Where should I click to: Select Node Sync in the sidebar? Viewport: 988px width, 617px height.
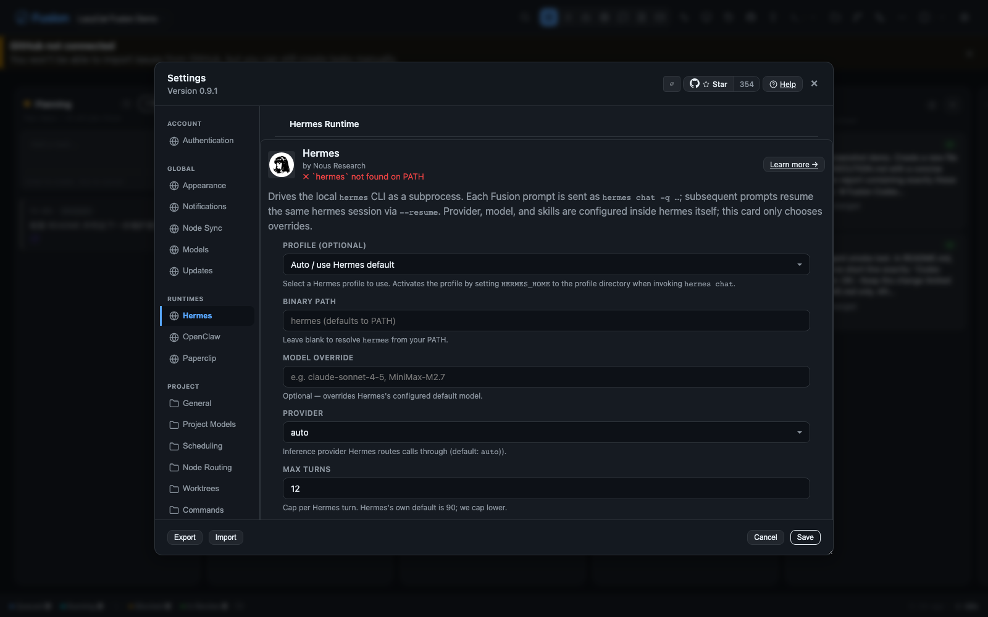207,228
